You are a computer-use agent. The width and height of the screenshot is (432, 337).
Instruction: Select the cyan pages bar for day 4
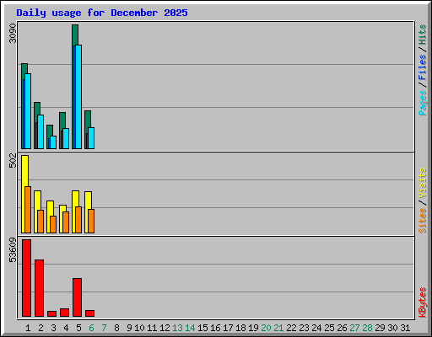(66, 139)
